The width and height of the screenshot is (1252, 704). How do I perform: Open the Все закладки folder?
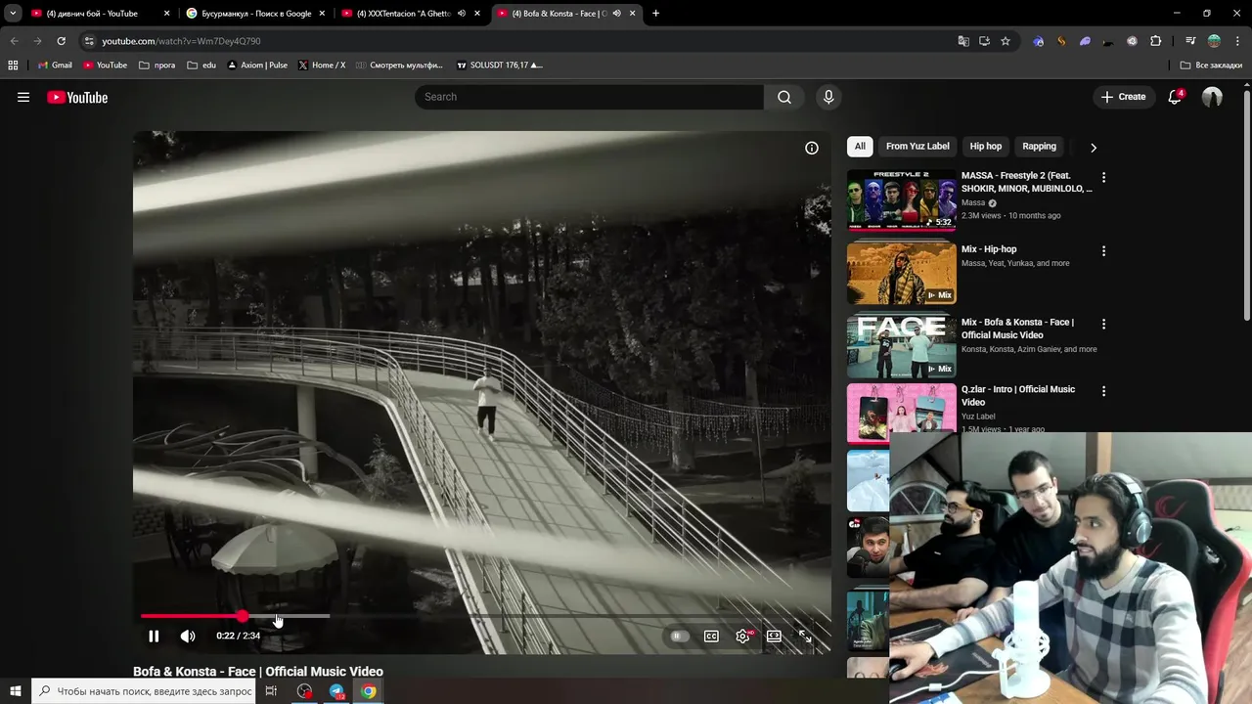click(1211, 66)
